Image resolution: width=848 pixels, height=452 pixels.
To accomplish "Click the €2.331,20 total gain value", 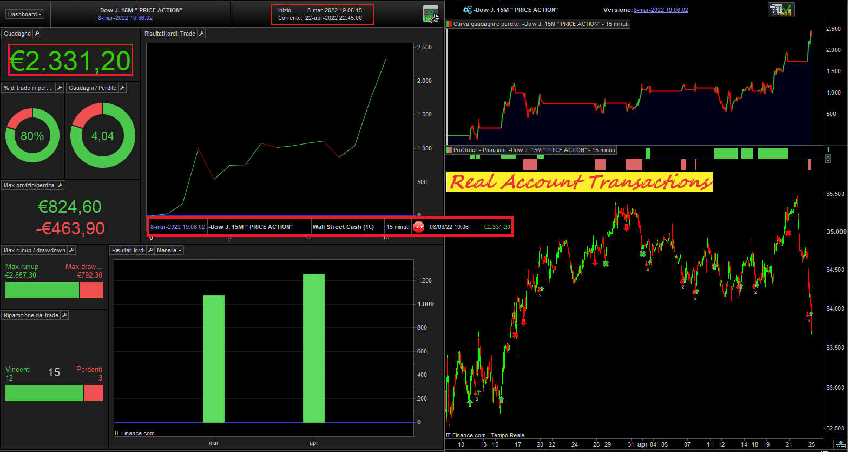I will click(70, 61).
